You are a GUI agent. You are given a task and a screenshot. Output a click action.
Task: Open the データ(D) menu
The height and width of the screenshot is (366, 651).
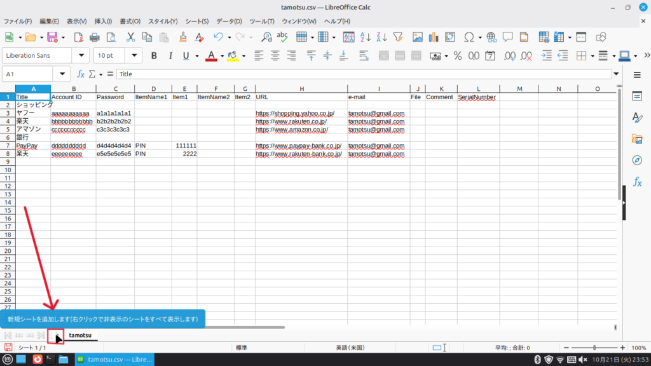pos(229,21)
